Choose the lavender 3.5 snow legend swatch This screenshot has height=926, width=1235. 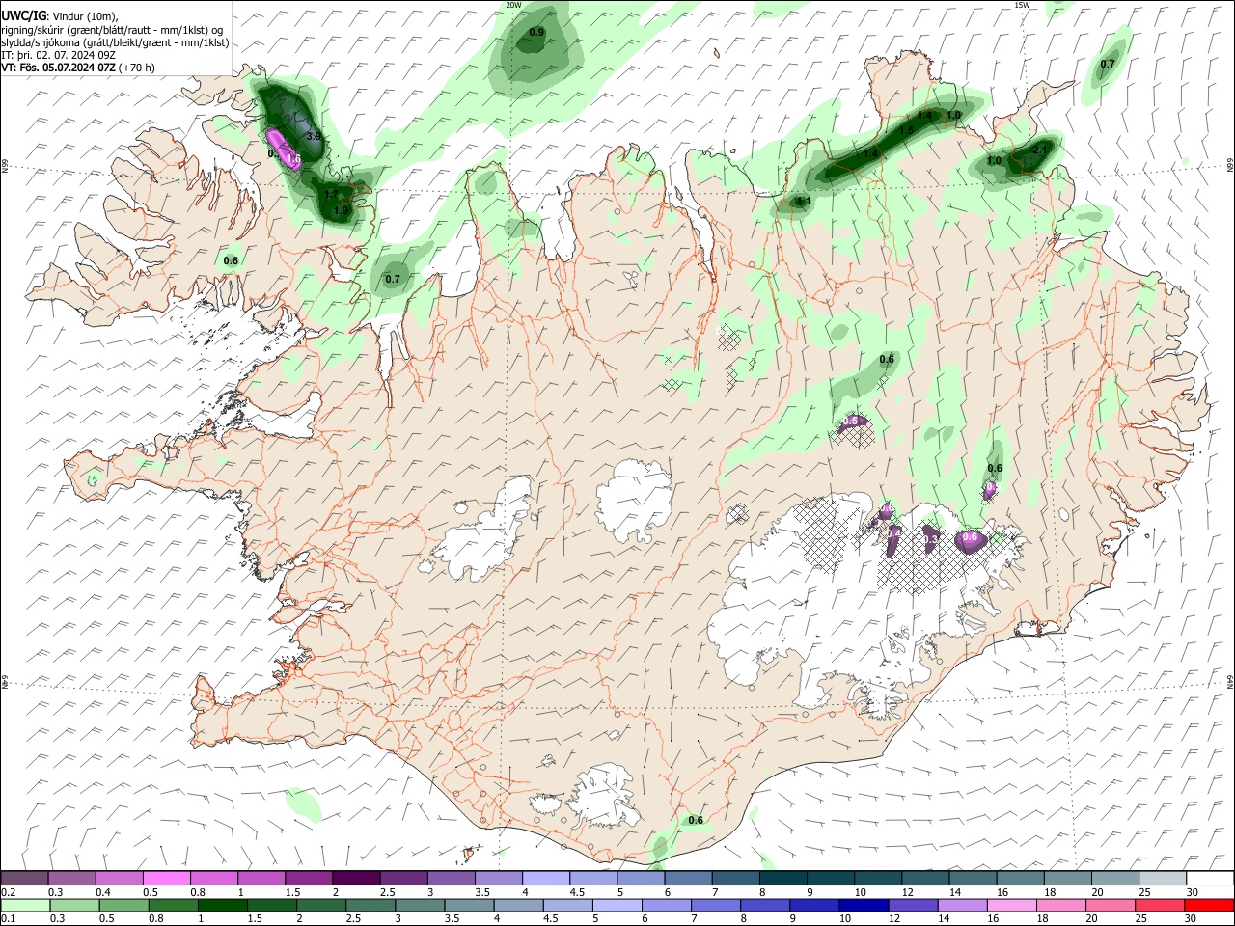click(498, 878)
